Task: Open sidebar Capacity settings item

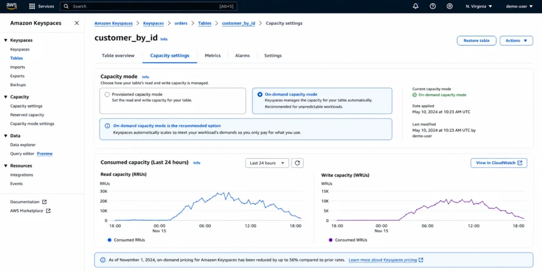Action: click(26, 106)
